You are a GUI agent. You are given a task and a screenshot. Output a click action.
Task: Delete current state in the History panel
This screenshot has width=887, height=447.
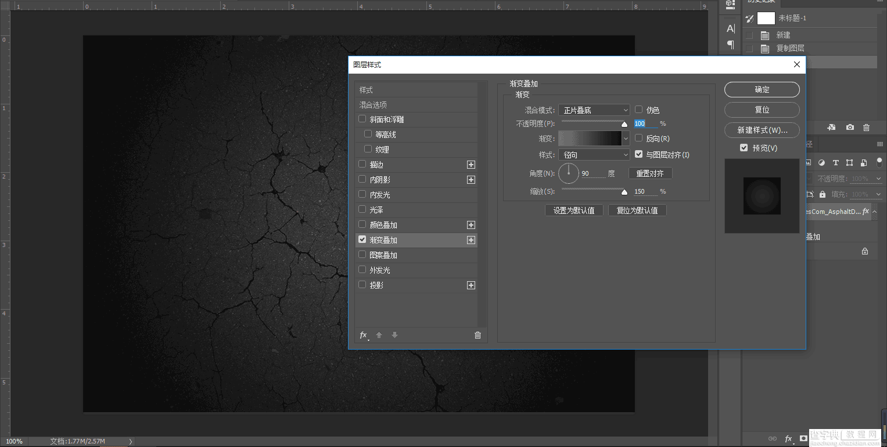(866, 128)
